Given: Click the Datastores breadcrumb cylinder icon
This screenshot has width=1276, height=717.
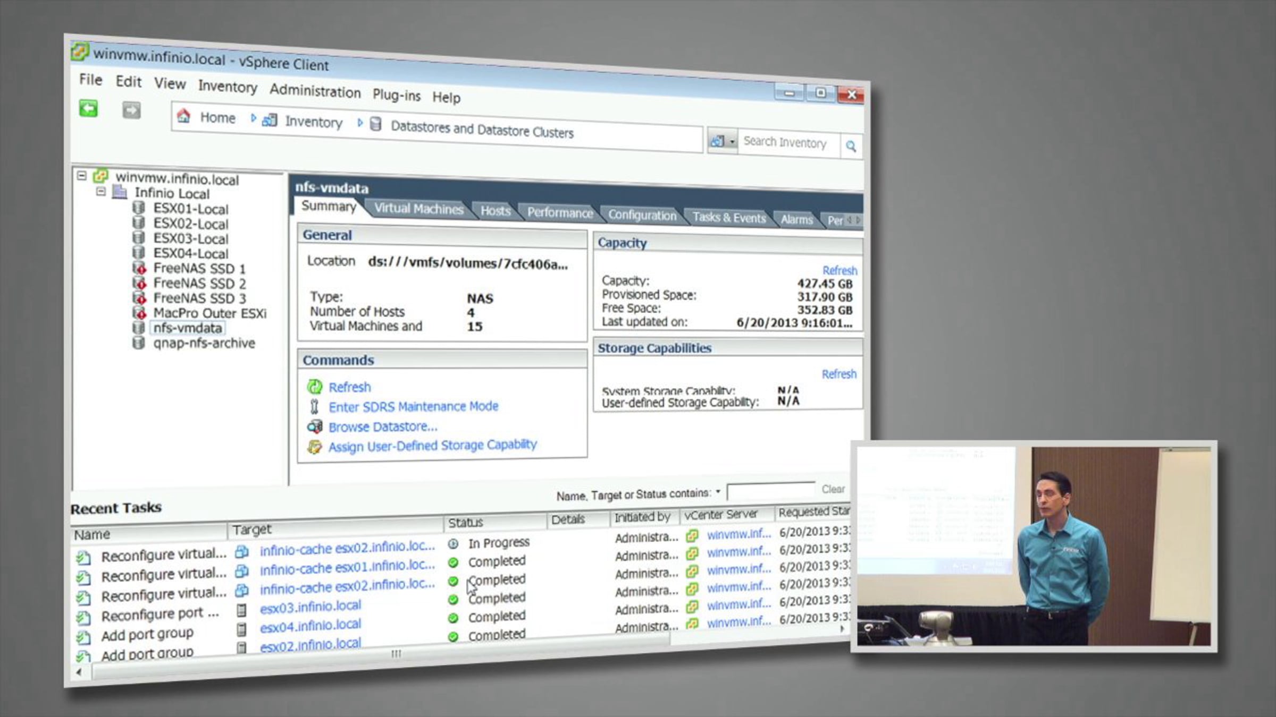Looking at the screenshot, I should (x=375, y=124).
